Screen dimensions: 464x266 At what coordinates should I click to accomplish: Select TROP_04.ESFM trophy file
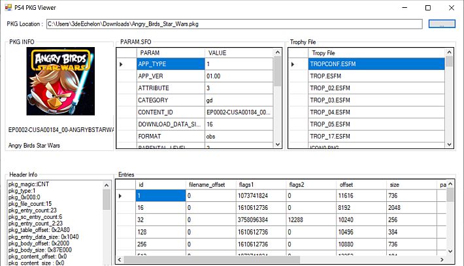tap(376, 112)
